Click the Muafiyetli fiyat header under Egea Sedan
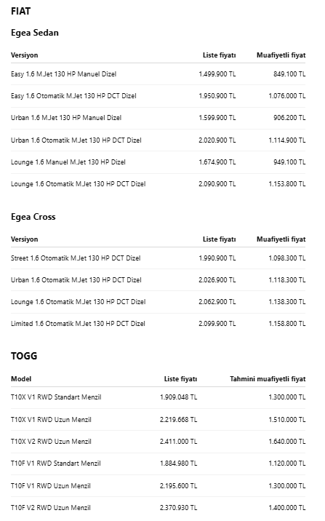 click(281, 55)
